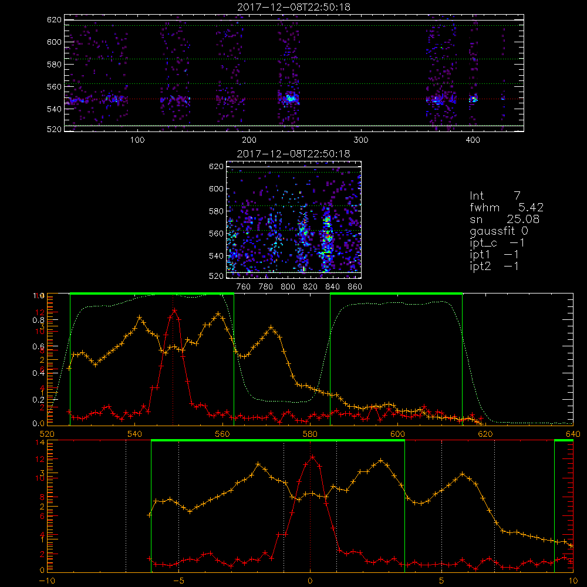Click the red curve peak in the bottom plot
This screenshot has height=587, width=587.
pos(313,457)
